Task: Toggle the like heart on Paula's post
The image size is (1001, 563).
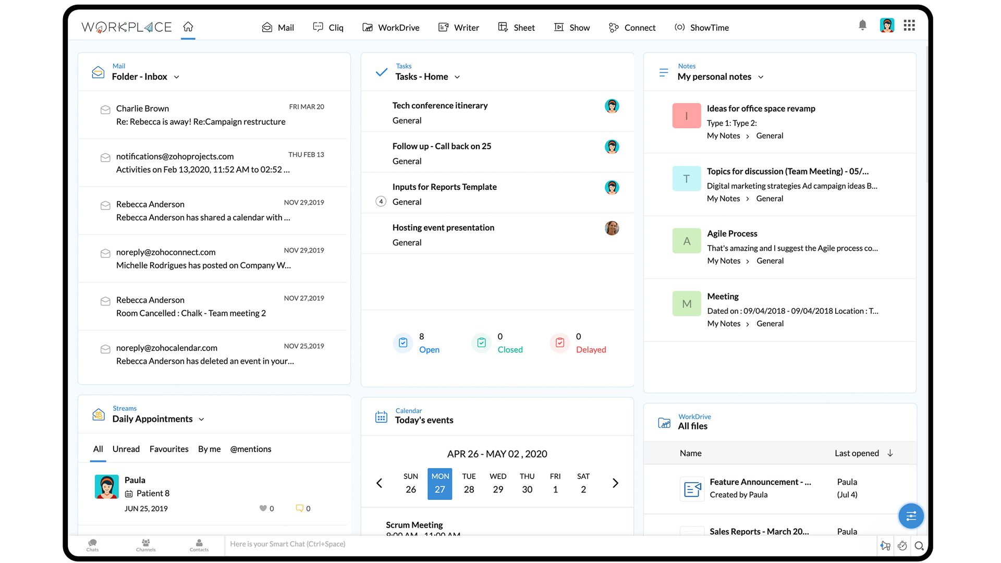Action: point(263,508)
